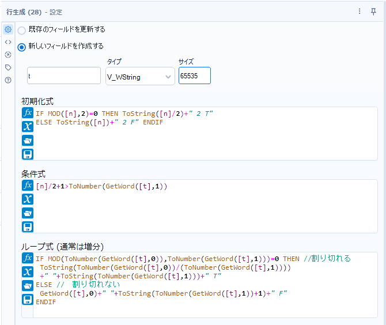386x325 pixels.
Task: Click the save expression icon for 条件式
Action: click(x=27, y=226)
